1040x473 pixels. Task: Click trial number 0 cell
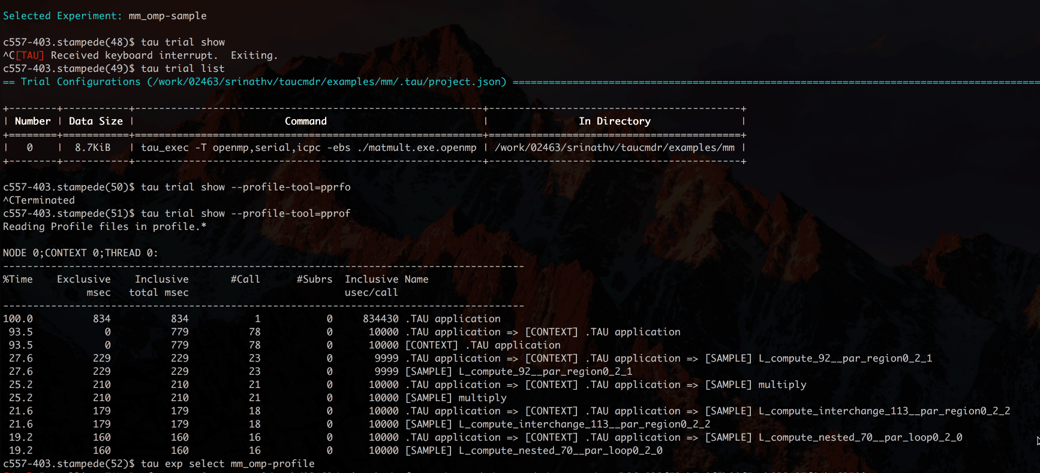pos(30,148)
